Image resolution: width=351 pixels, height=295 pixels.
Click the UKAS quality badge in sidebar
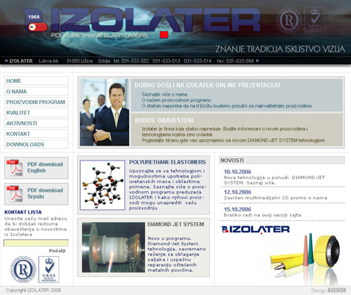[x=49, y=270]
